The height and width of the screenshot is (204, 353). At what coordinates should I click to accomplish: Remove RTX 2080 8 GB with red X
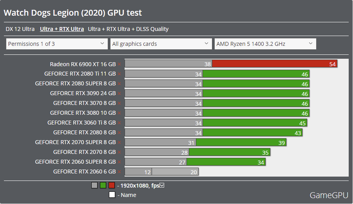[x=119, y=133]
